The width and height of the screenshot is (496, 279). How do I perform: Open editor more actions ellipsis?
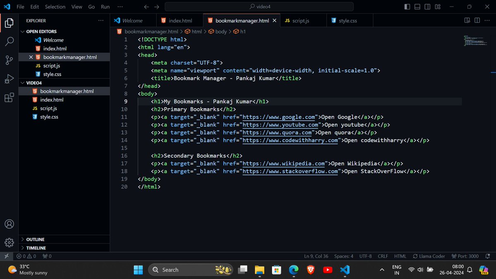(x=487, y=20)
